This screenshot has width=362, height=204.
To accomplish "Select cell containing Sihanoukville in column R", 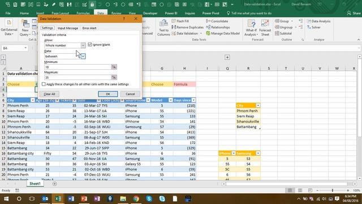I will coord(248,121).
